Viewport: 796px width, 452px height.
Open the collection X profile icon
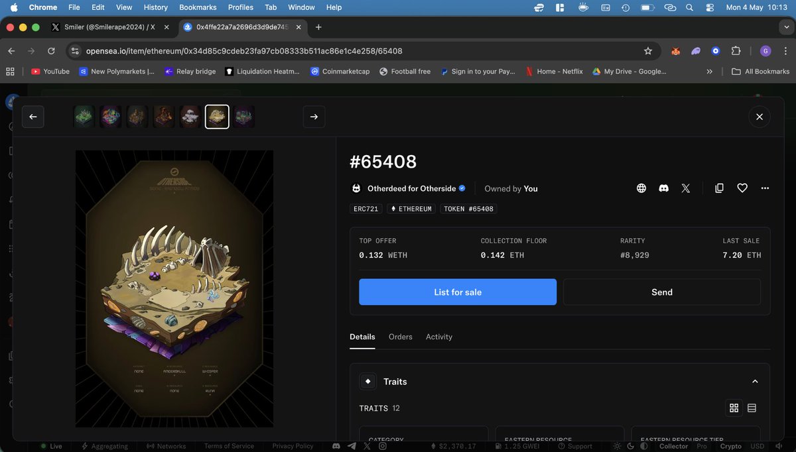[686, 188]
